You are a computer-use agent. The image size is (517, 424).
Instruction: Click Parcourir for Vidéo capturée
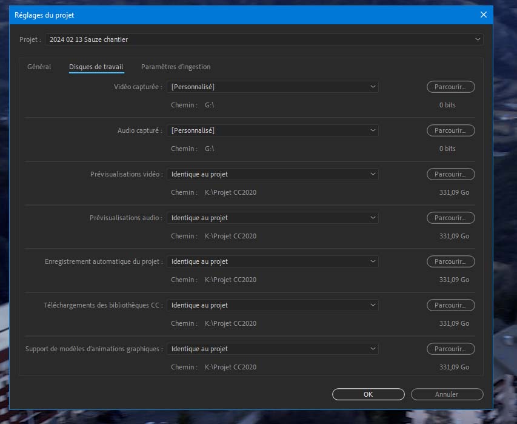450,87
